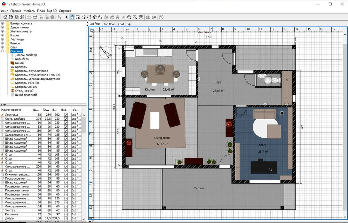Select the Create dimensions tool
The image size is (348, 223).
pos(95,17)
